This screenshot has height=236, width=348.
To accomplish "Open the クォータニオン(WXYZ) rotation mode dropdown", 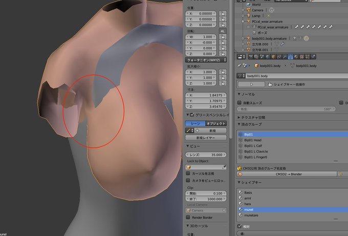I will 206,60.
